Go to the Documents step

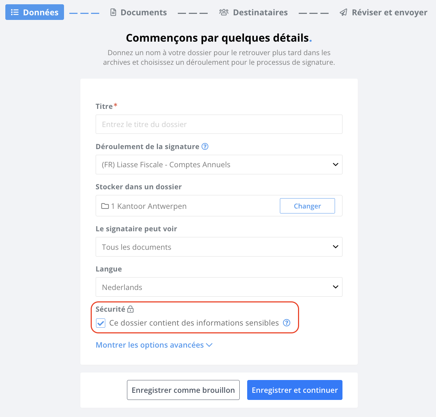(x=138, y=12)
